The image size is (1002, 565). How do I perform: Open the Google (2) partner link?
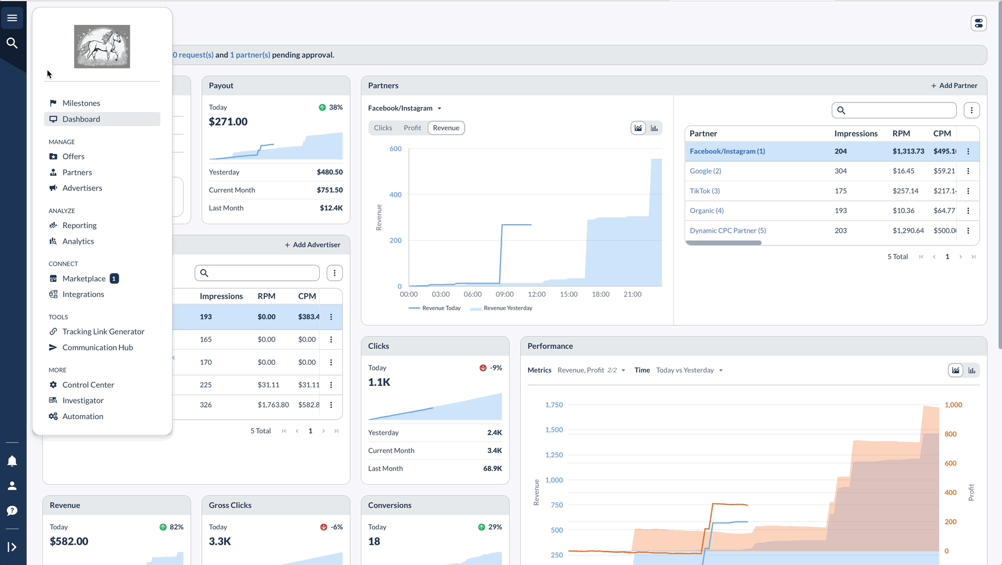(705, 171)
